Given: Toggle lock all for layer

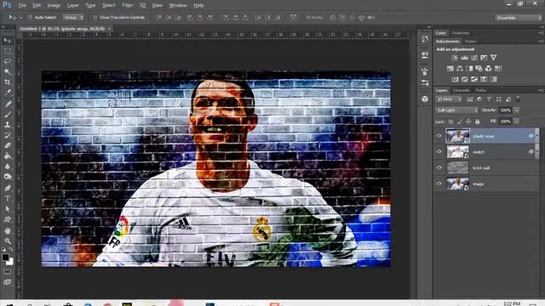Looking at the screenshot, I should coord(477,122).
